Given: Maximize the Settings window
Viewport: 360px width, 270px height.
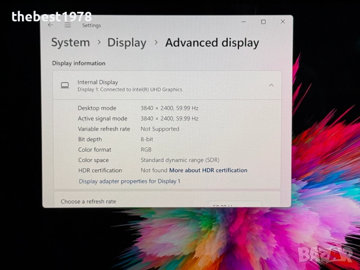Looking at the screenshot, I should [x=263, y=22].
